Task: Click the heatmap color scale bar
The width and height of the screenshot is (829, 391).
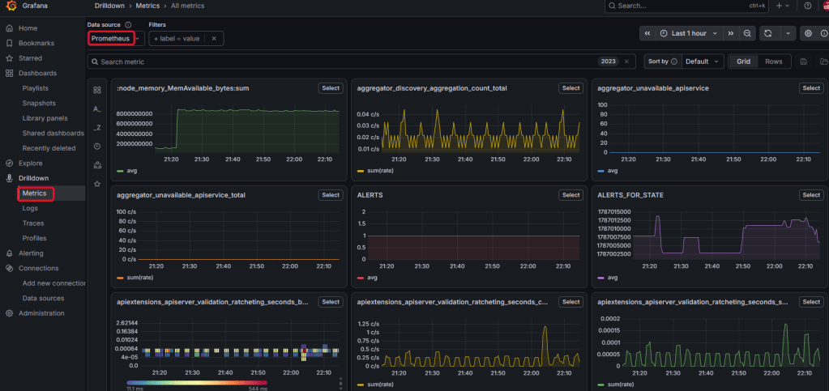Action: point(197,383)
